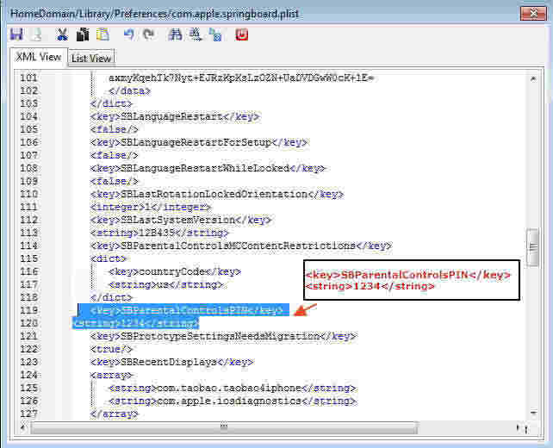Image resolution: width=553 pixels, height=448 pixels.
Task: Click the Find Next toolbar icon
Action: click(196, 34)
